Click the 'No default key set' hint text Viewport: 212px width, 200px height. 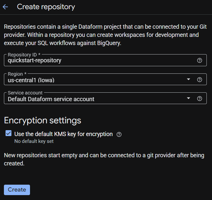point(34,141)
